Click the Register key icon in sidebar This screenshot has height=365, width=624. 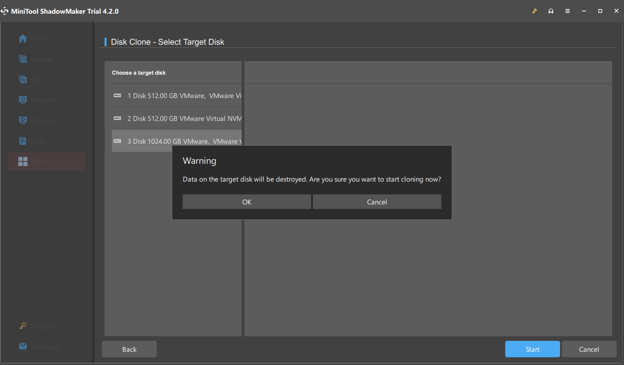coord(23,326)
